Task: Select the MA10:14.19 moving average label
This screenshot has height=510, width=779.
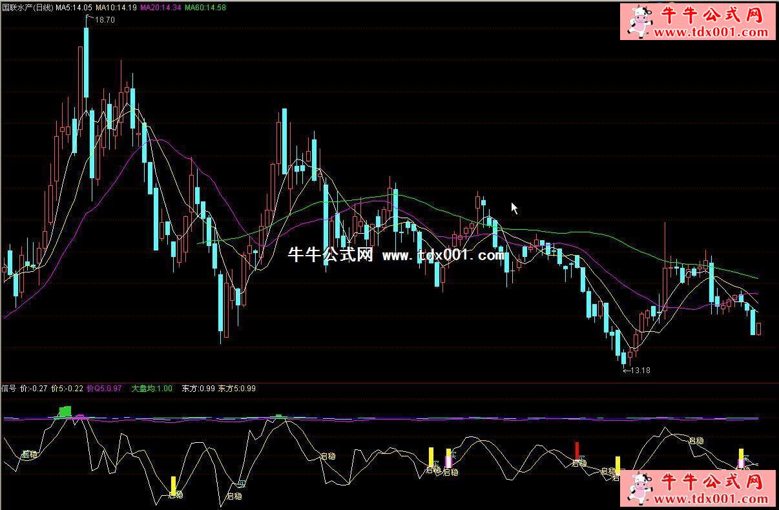Action: tap(116, 8)
